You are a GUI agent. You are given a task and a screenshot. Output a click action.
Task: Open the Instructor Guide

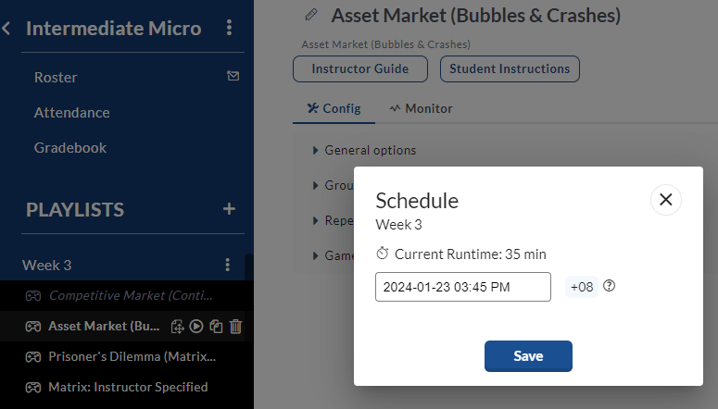(x=360, y=69)
